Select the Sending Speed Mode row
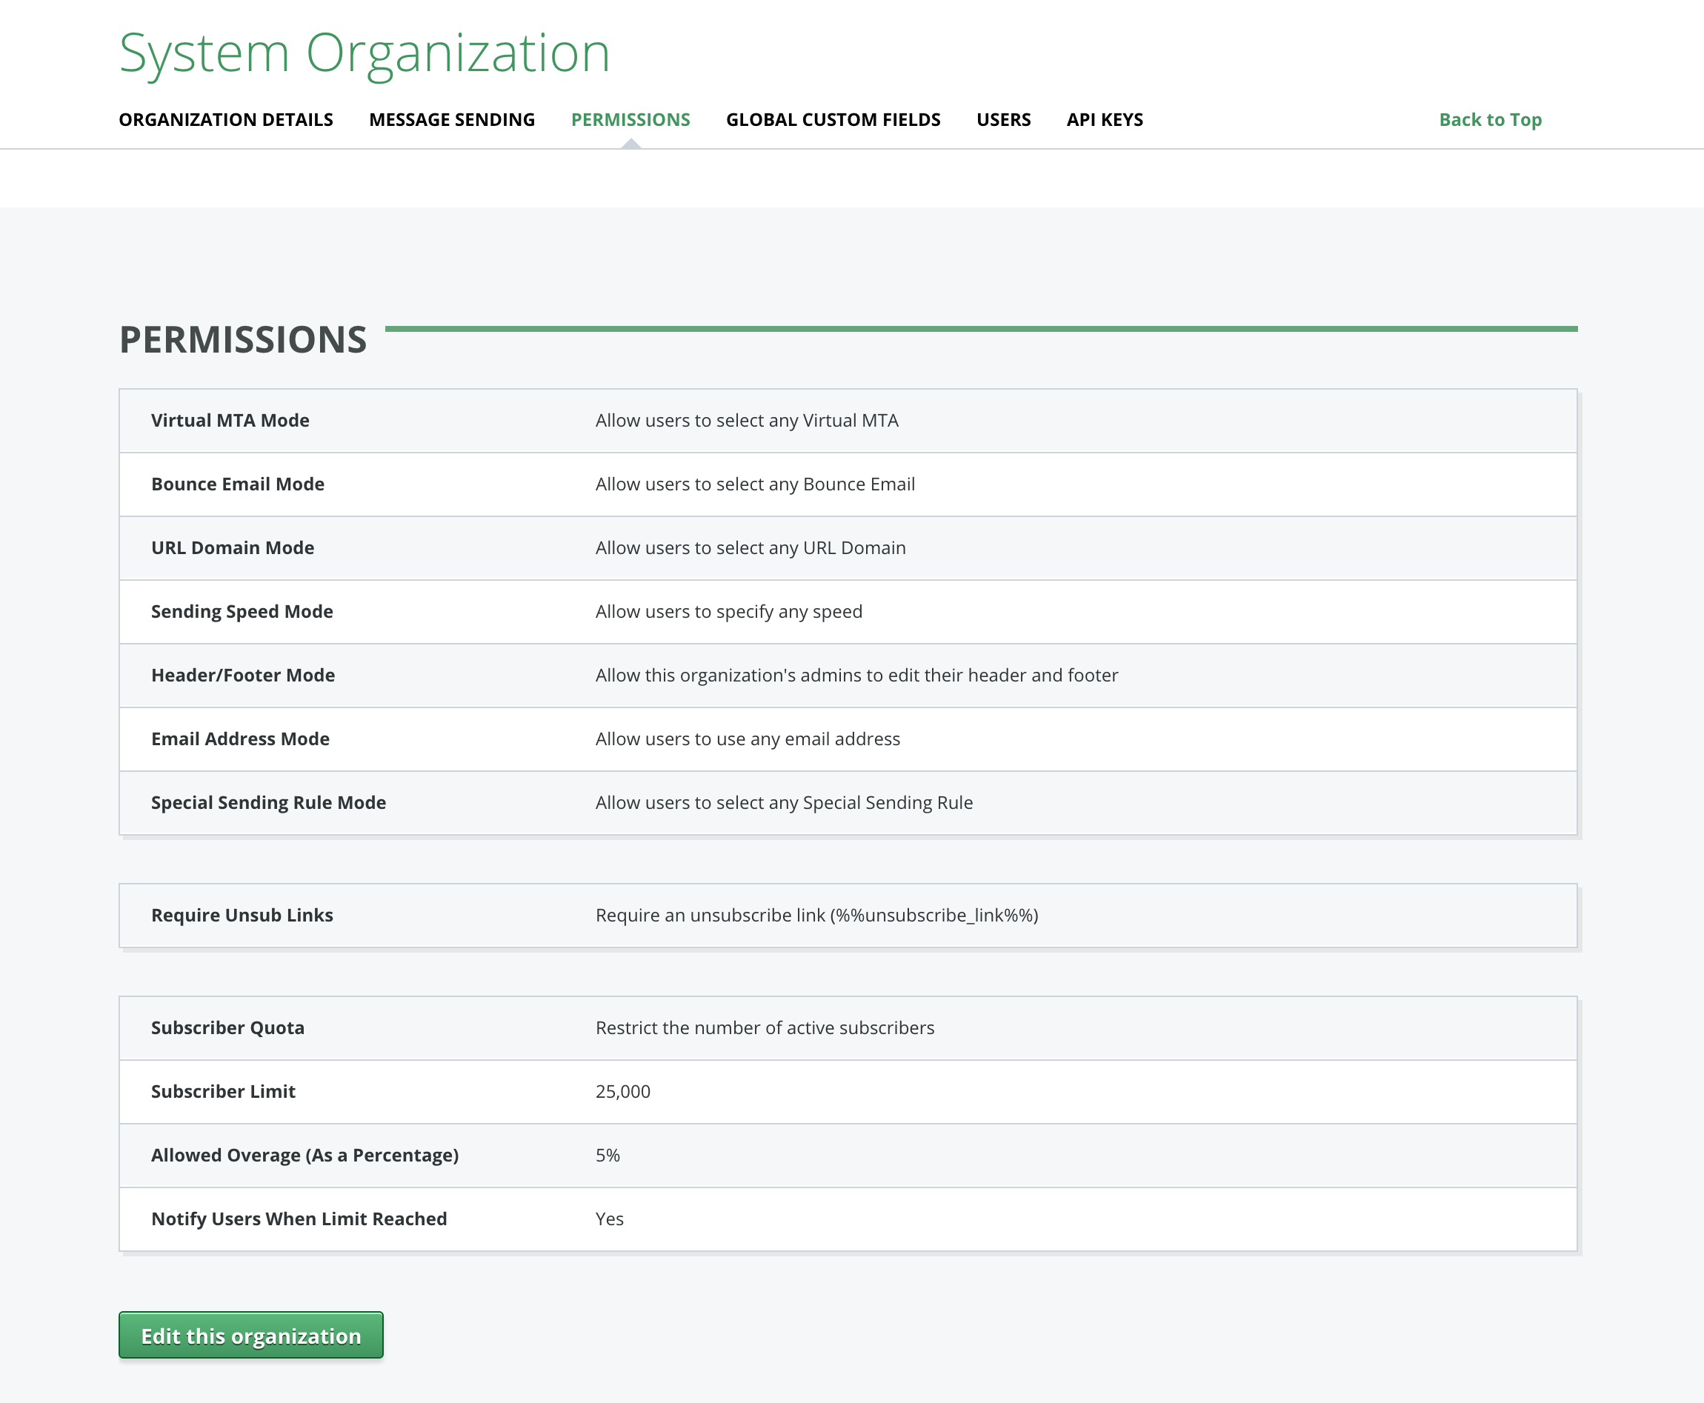The height and width of the screenshot is (1403, 1704). click(x=242, y=612)
